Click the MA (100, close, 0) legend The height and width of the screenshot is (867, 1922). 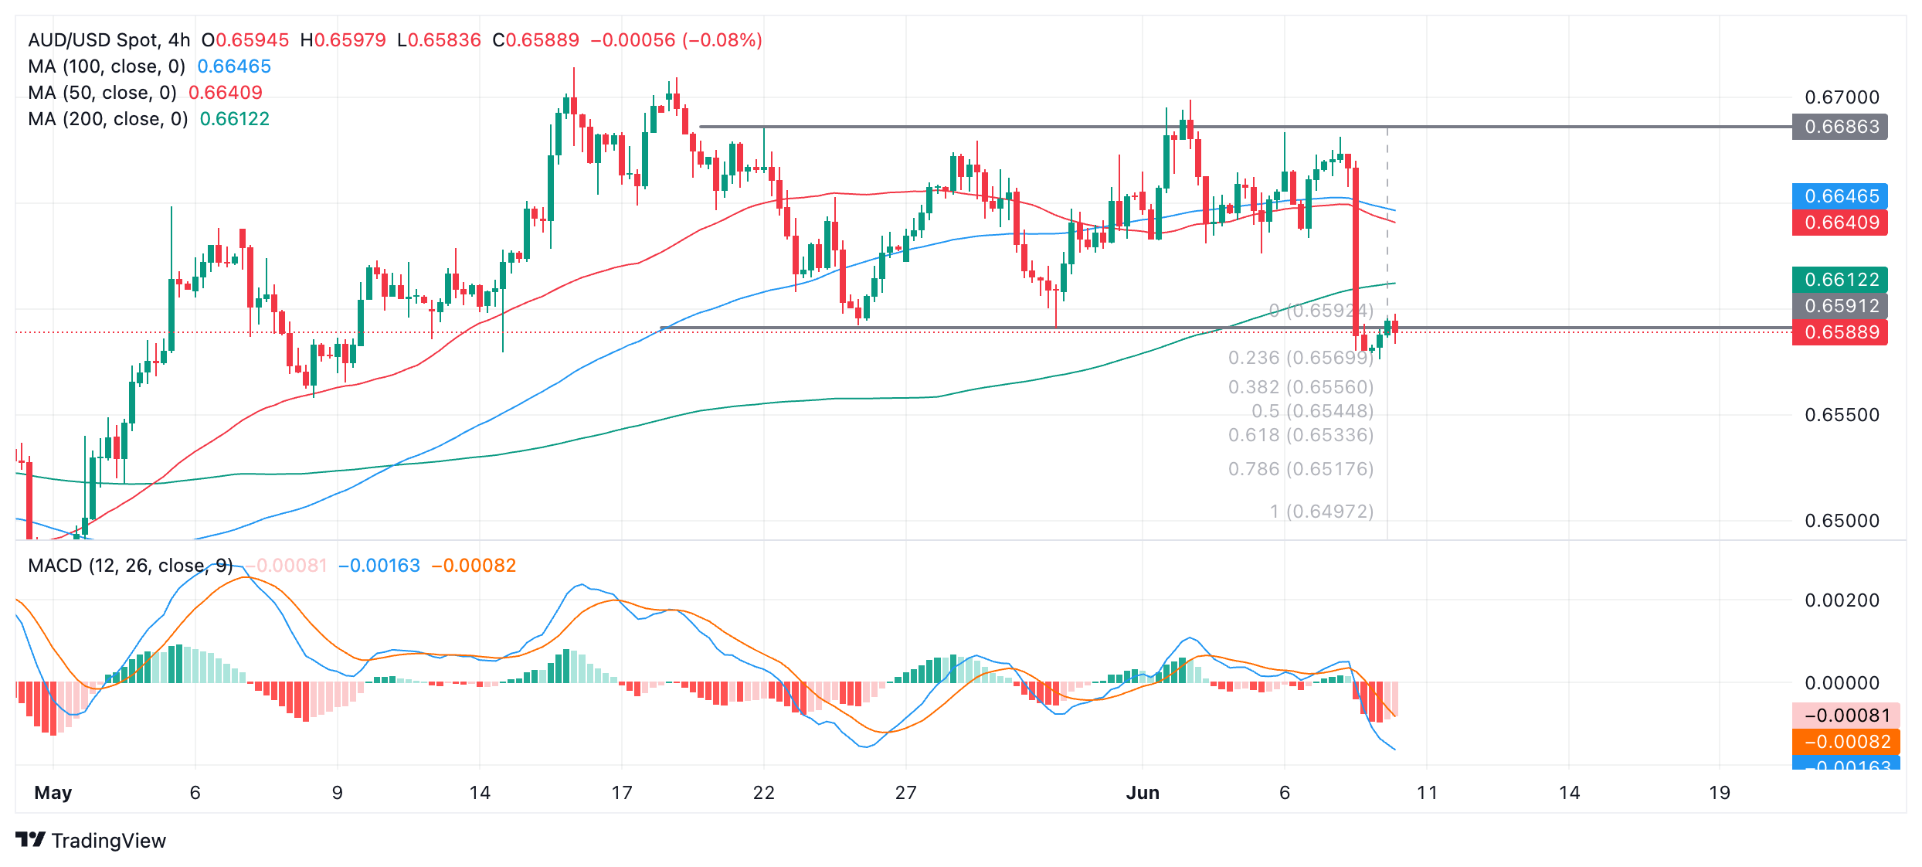point(107,66)
